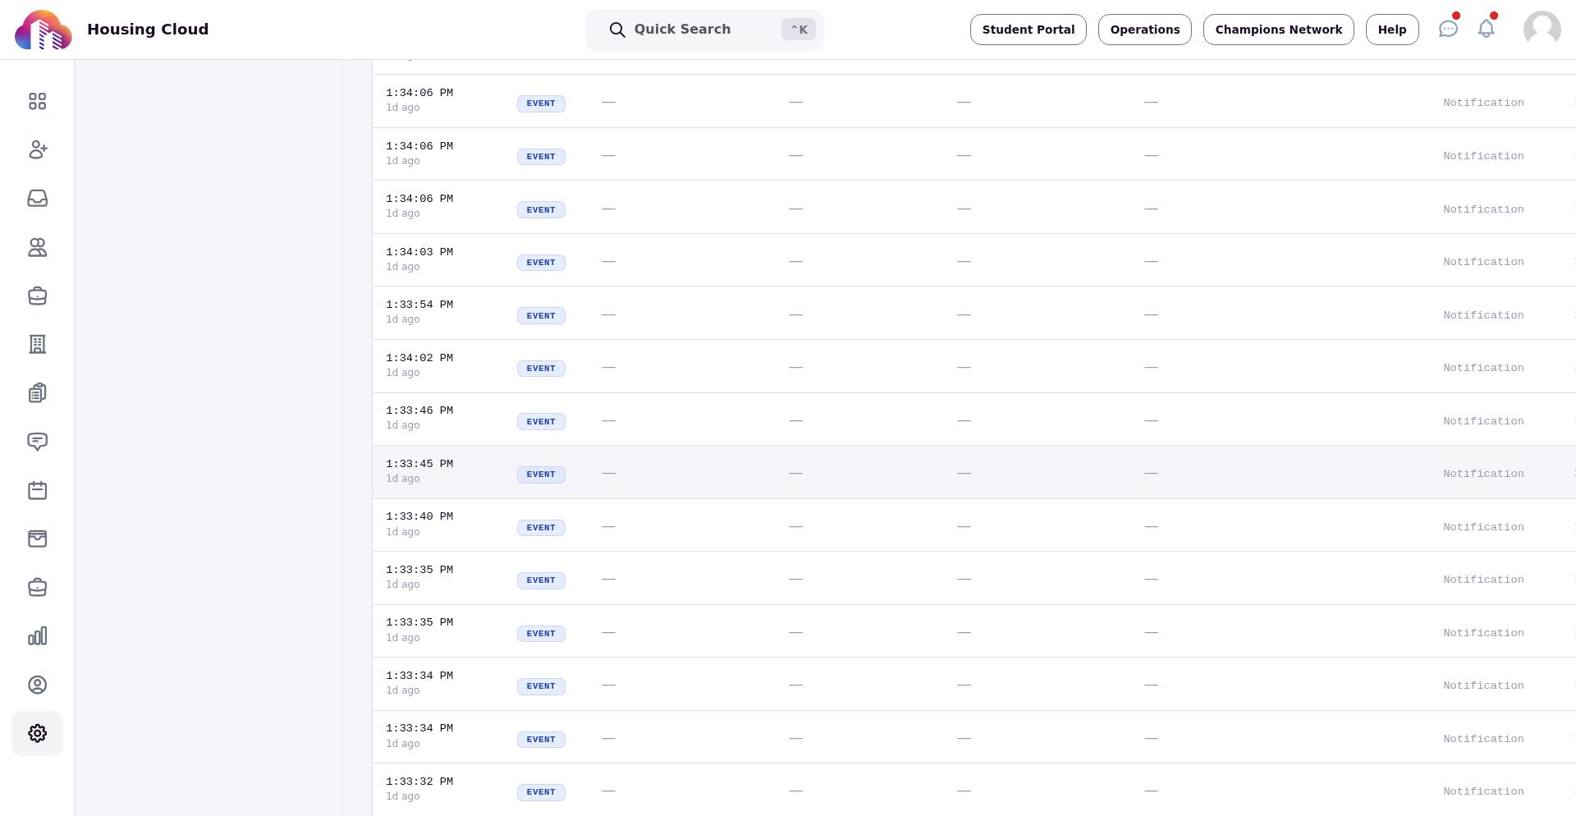Screen dimensions: 1576x816
Task: Select the user profile circle sidebar icon
Action: pyautogui.click(x=37, y=685)
